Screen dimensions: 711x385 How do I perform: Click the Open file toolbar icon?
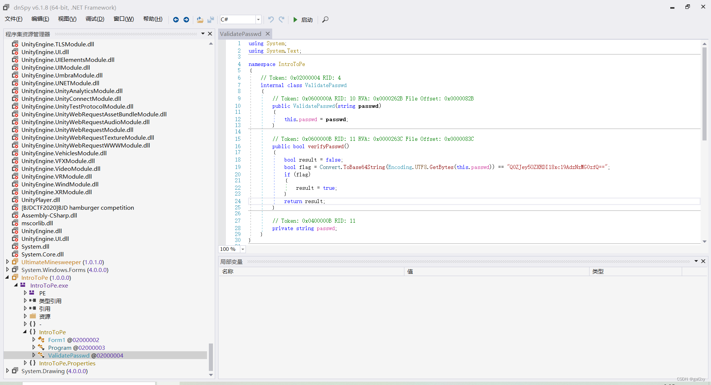(x=200, y=20)
